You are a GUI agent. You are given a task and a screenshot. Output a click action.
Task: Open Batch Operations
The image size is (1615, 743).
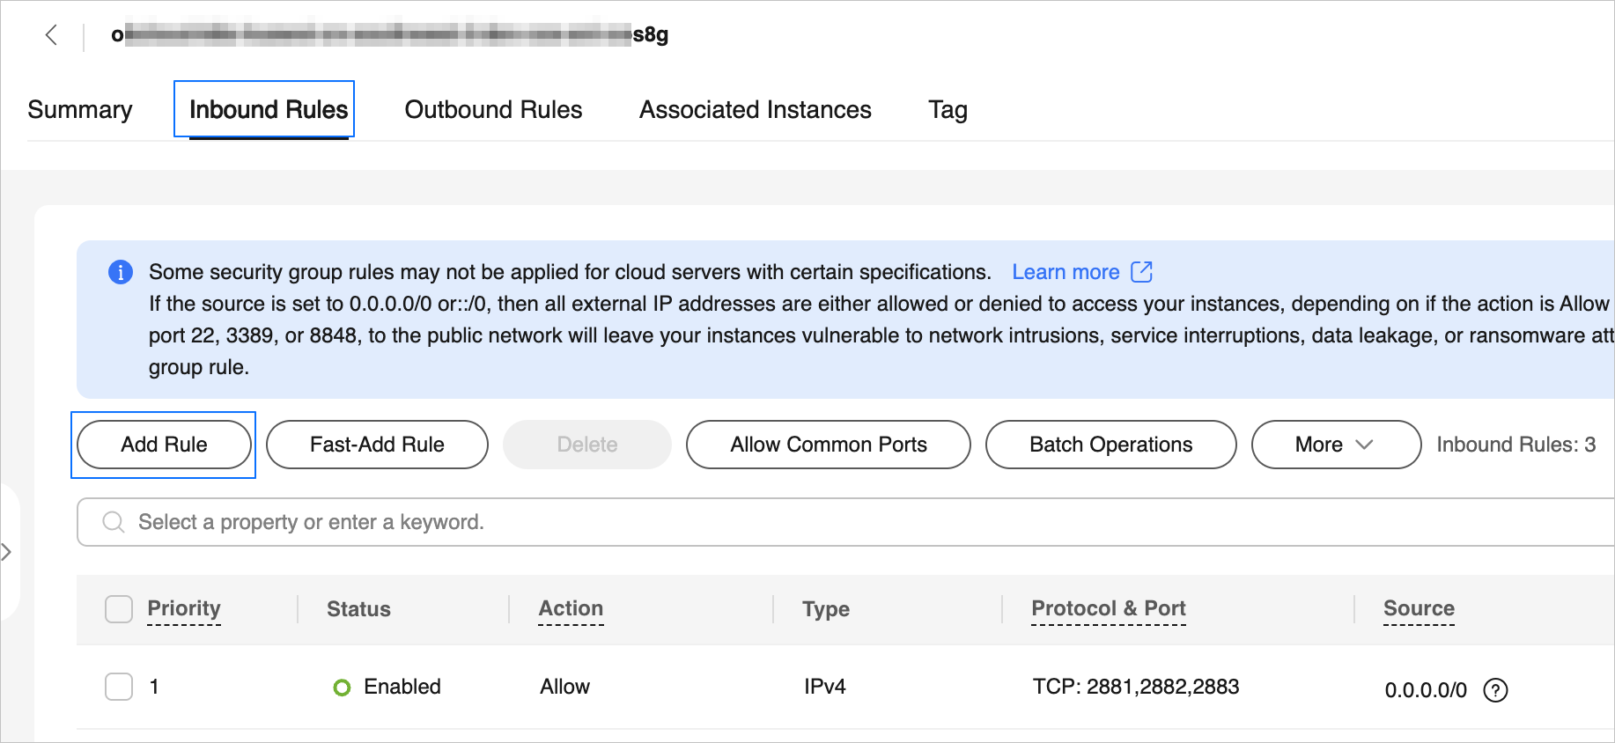point(1110,445)
